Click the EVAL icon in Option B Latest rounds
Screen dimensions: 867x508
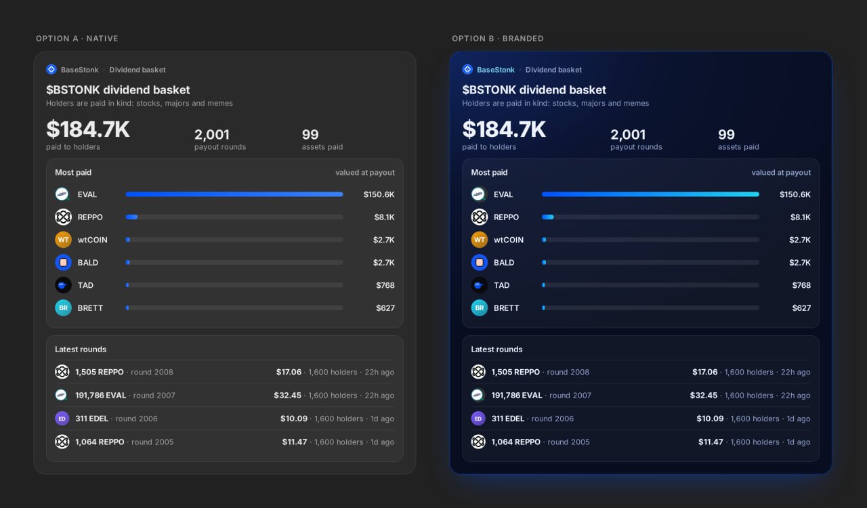coord(478,395)
